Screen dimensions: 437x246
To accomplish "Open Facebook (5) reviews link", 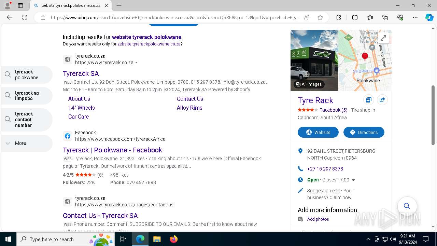I will point(333,110).
